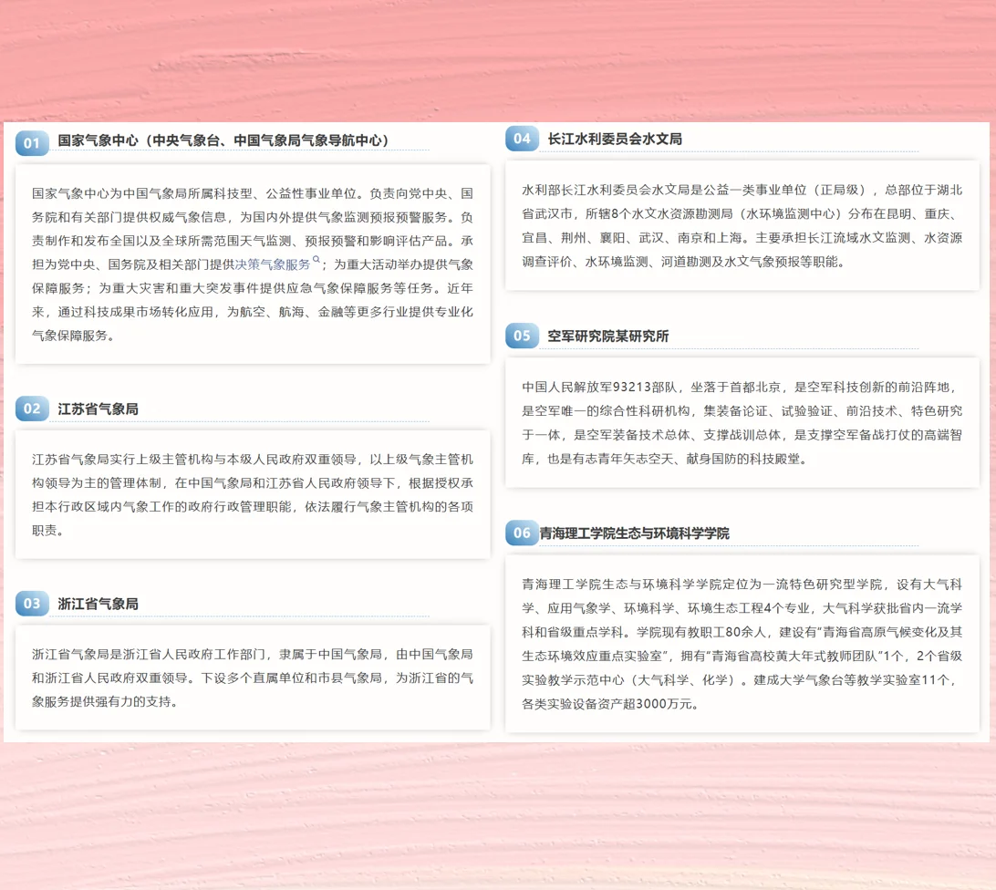
Task: Select the 浙江省气象局 heading
Action: coord(98,605)
